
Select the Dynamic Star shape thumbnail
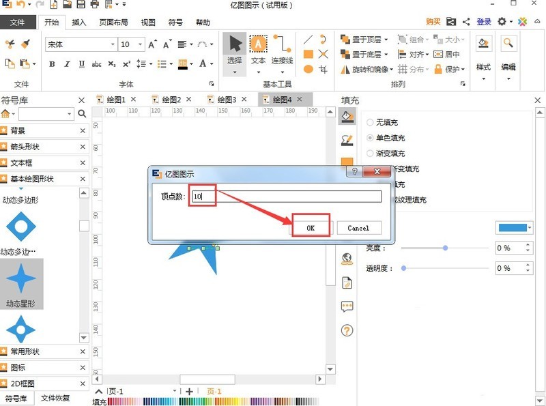click(x=21, y=284)
